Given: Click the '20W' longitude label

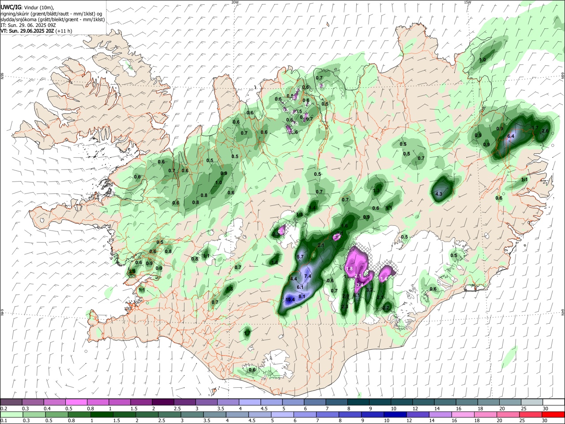Looking at the screenshot, I should [235, 2].
